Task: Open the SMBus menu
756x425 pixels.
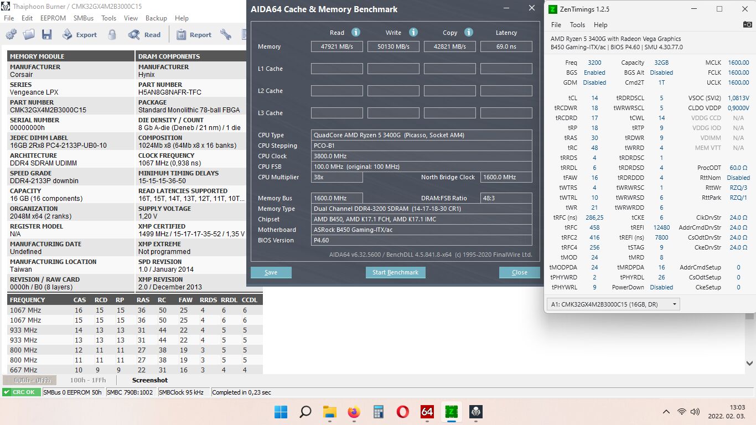Action: (84, 18)
